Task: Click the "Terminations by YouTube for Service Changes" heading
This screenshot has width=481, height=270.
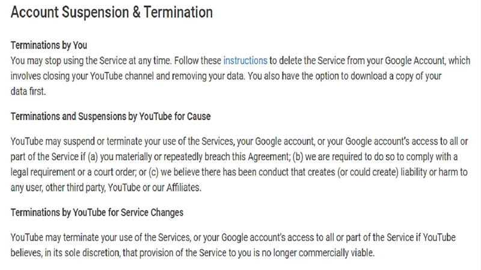Action: tap(97, 213)
